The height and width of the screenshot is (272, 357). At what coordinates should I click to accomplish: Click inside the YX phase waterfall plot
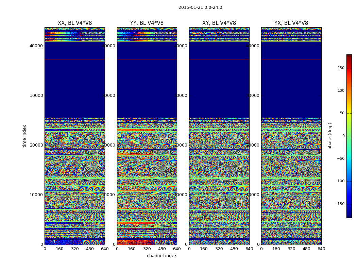[x=291, y=136]
